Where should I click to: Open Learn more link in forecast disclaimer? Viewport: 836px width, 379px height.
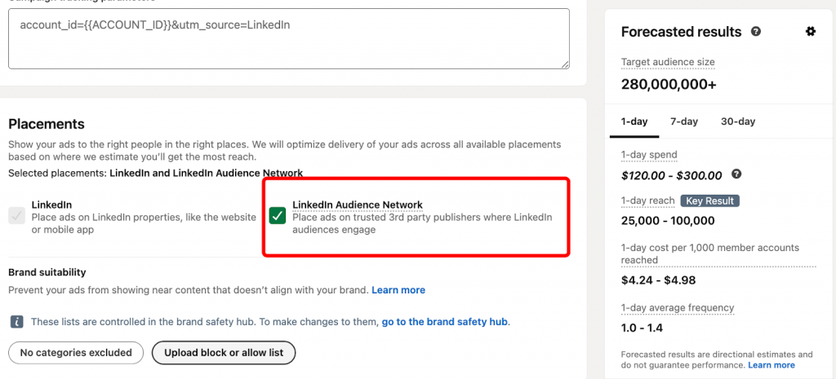point(771,365)
